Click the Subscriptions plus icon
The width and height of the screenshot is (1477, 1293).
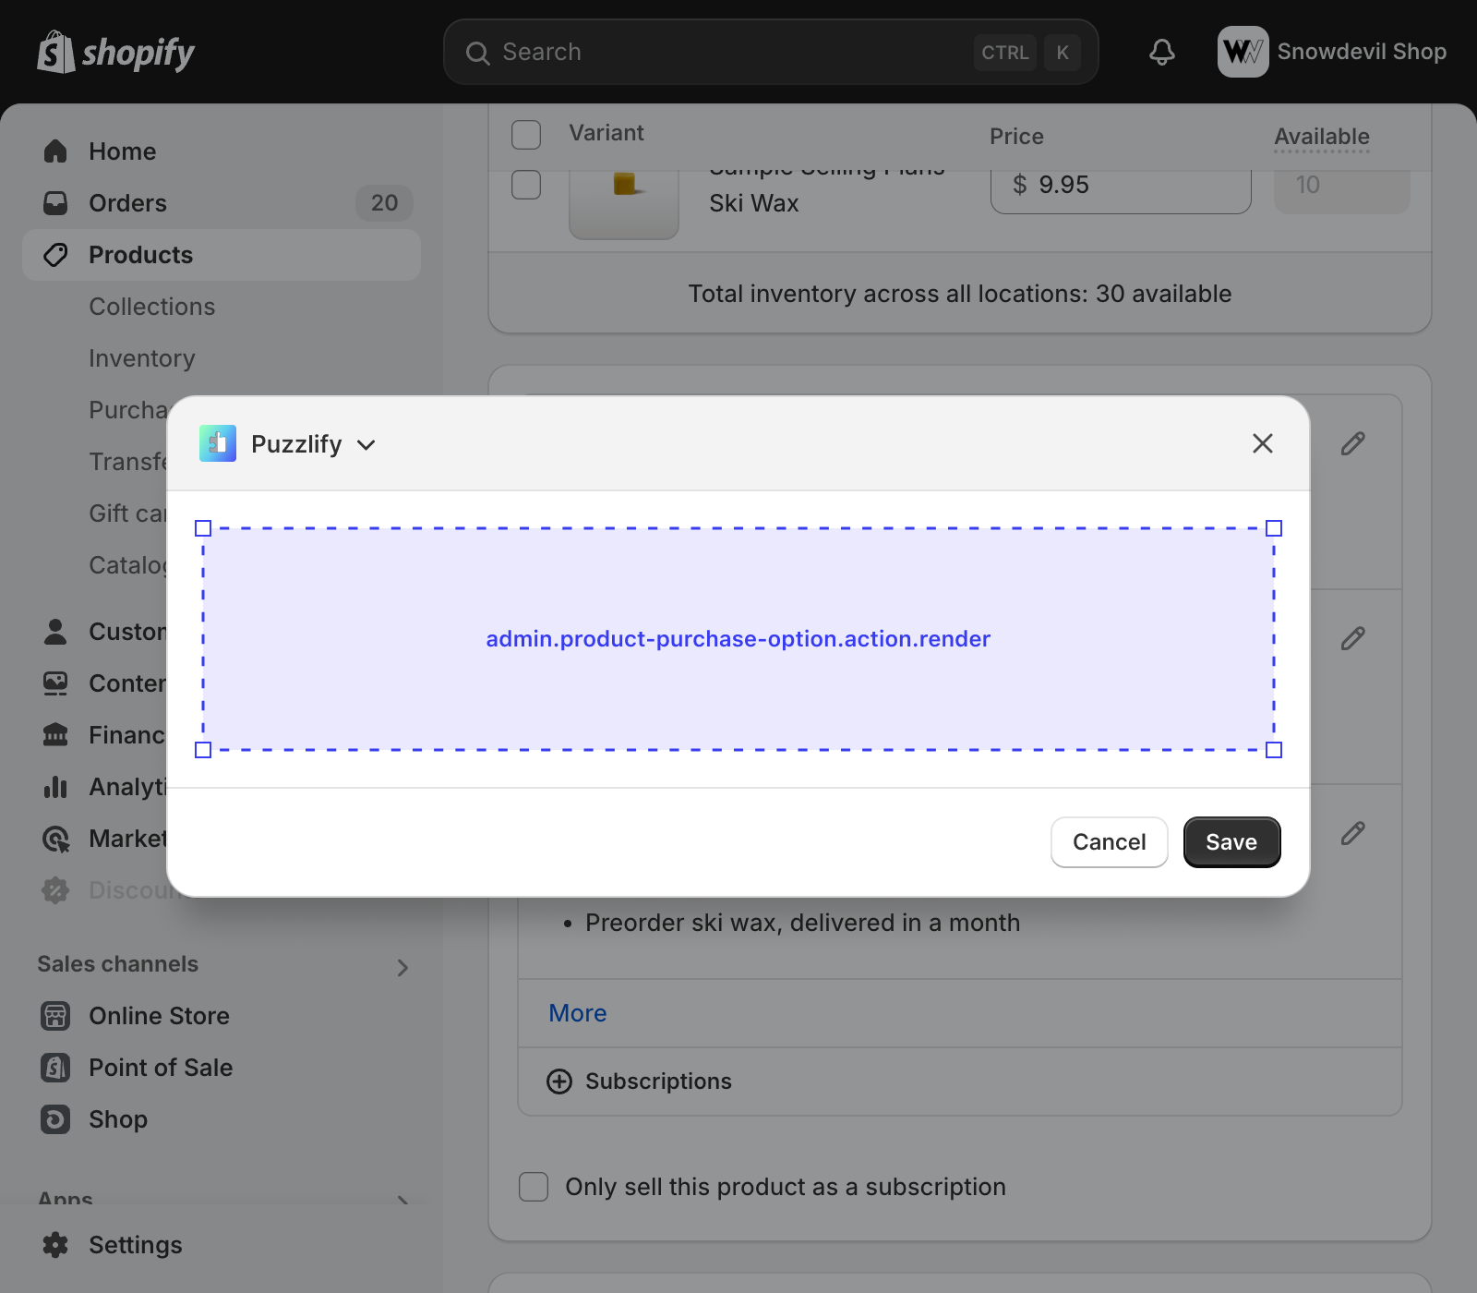click(x=559, y=1082)
